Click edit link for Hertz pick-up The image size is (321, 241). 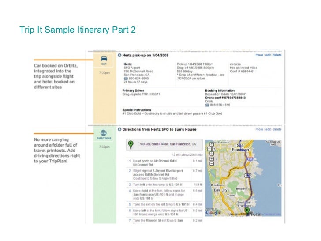click(x=268, y=55)
